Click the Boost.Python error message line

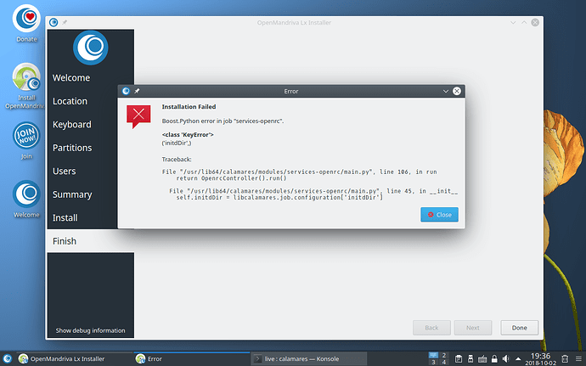pyautogui.click(x=223, y=121)
